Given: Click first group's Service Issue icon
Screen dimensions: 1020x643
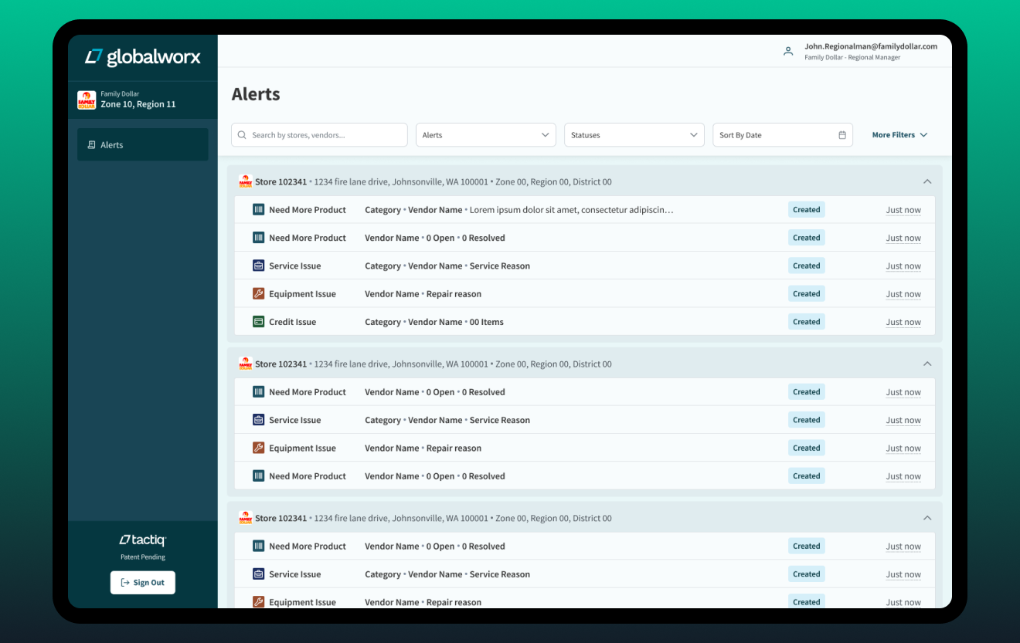Looking at the screenshot, I should pyautogui.click(x=259, y=266).
